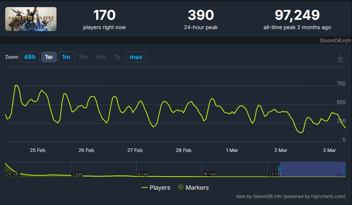Click the 500 y-axis label
The width and height of the screenshot is (352, 205).
tap(341, 102)
